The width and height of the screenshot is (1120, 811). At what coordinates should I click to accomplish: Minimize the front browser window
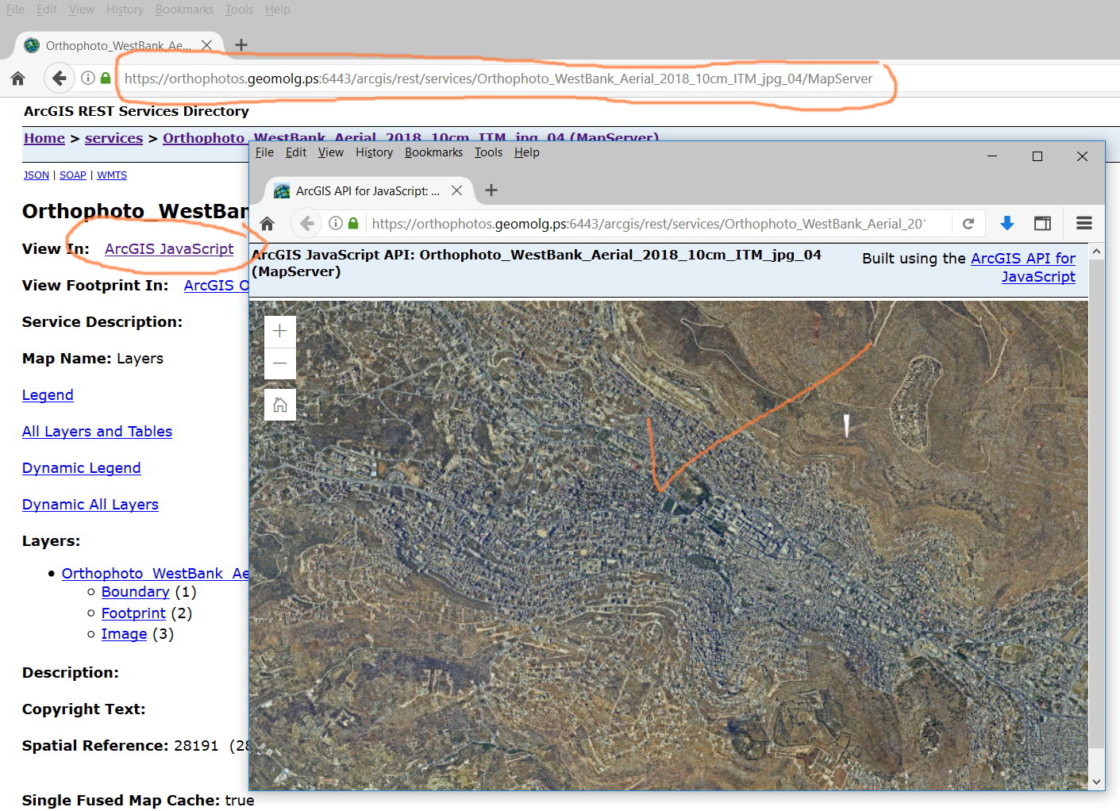992,156
